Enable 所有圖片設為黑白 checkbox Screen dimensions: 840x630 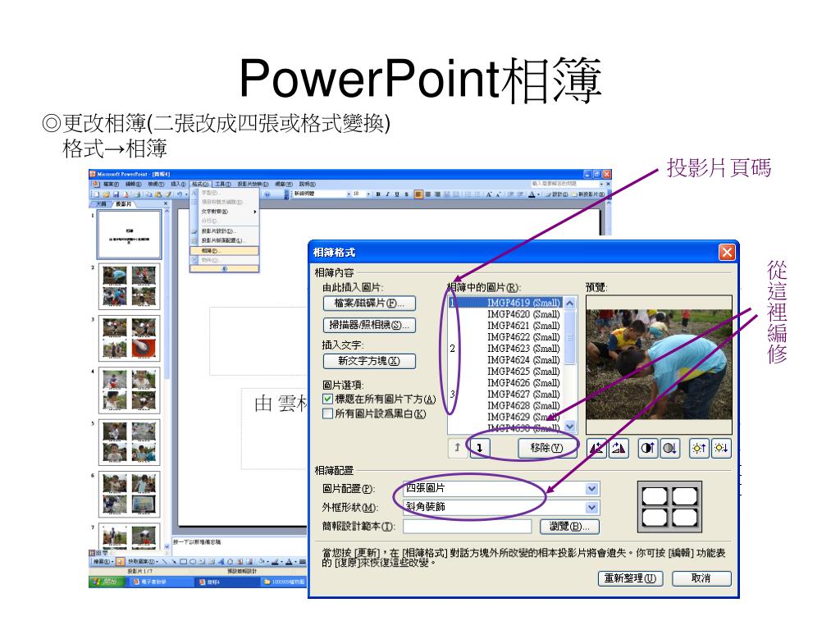327,413
